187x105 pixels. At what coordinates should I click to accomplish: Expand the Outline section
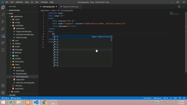(x=12, y=95)
